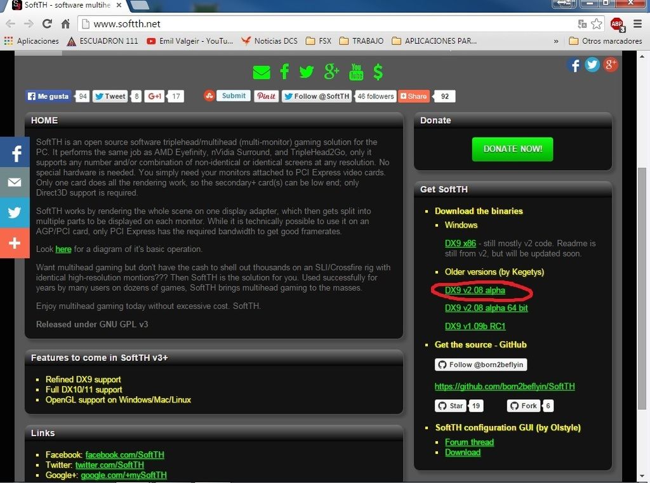This screenshot has width=650, height=483.
Task: Click the G+1 button
Action: 154,96
